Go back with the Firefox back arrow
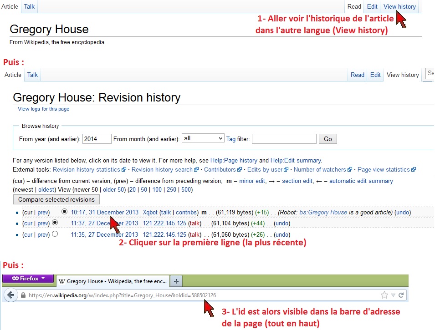The width and height of the screenshot is (435, 330). [x=11, y=295]
